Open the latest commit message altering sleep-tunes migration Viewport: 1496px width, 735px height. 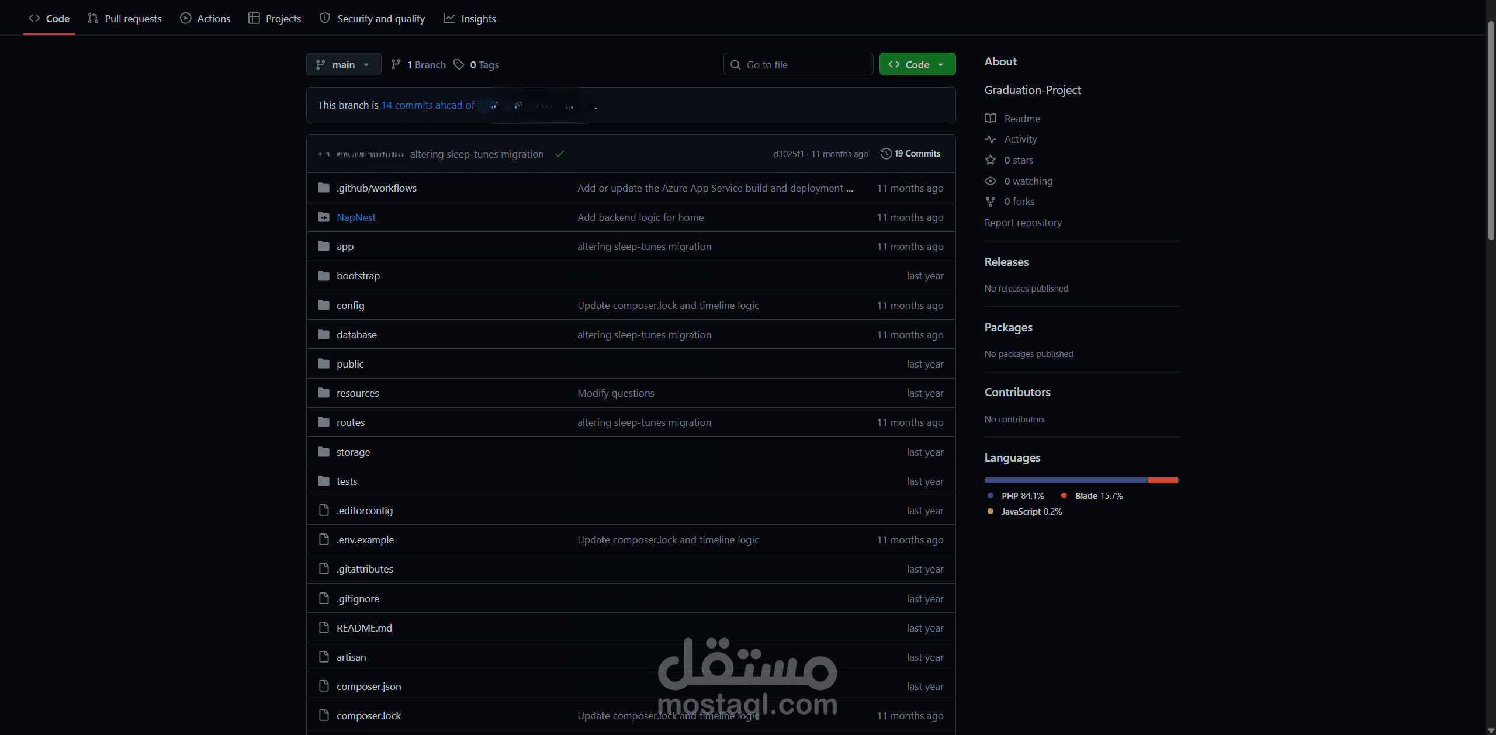coord(477,154)
